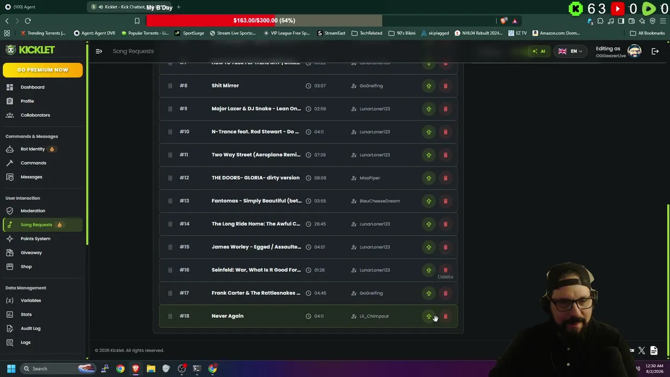Move #11 Two Way Street to top
Viewport: 670px width, 377px height.
tap(429, 155)
